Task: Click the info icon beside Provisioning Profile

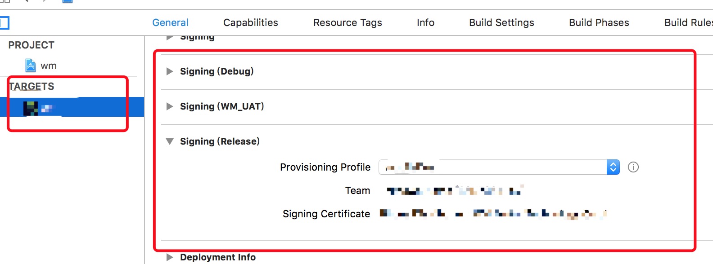Action: click(633, 167)
